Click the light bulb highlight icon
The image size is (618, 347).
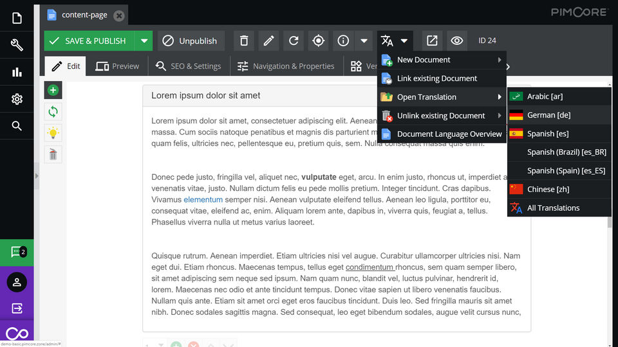[x=53, y=133]
